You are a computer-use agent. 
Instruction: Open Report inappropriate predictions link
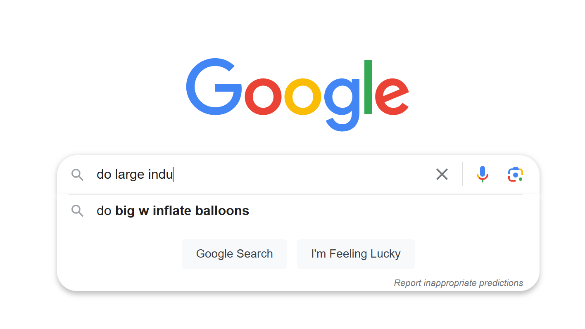(458, 283)
